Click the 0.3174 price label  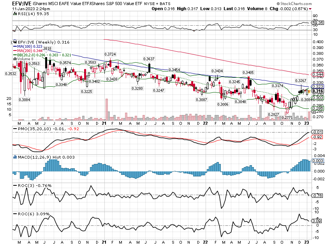pos(277,86)
